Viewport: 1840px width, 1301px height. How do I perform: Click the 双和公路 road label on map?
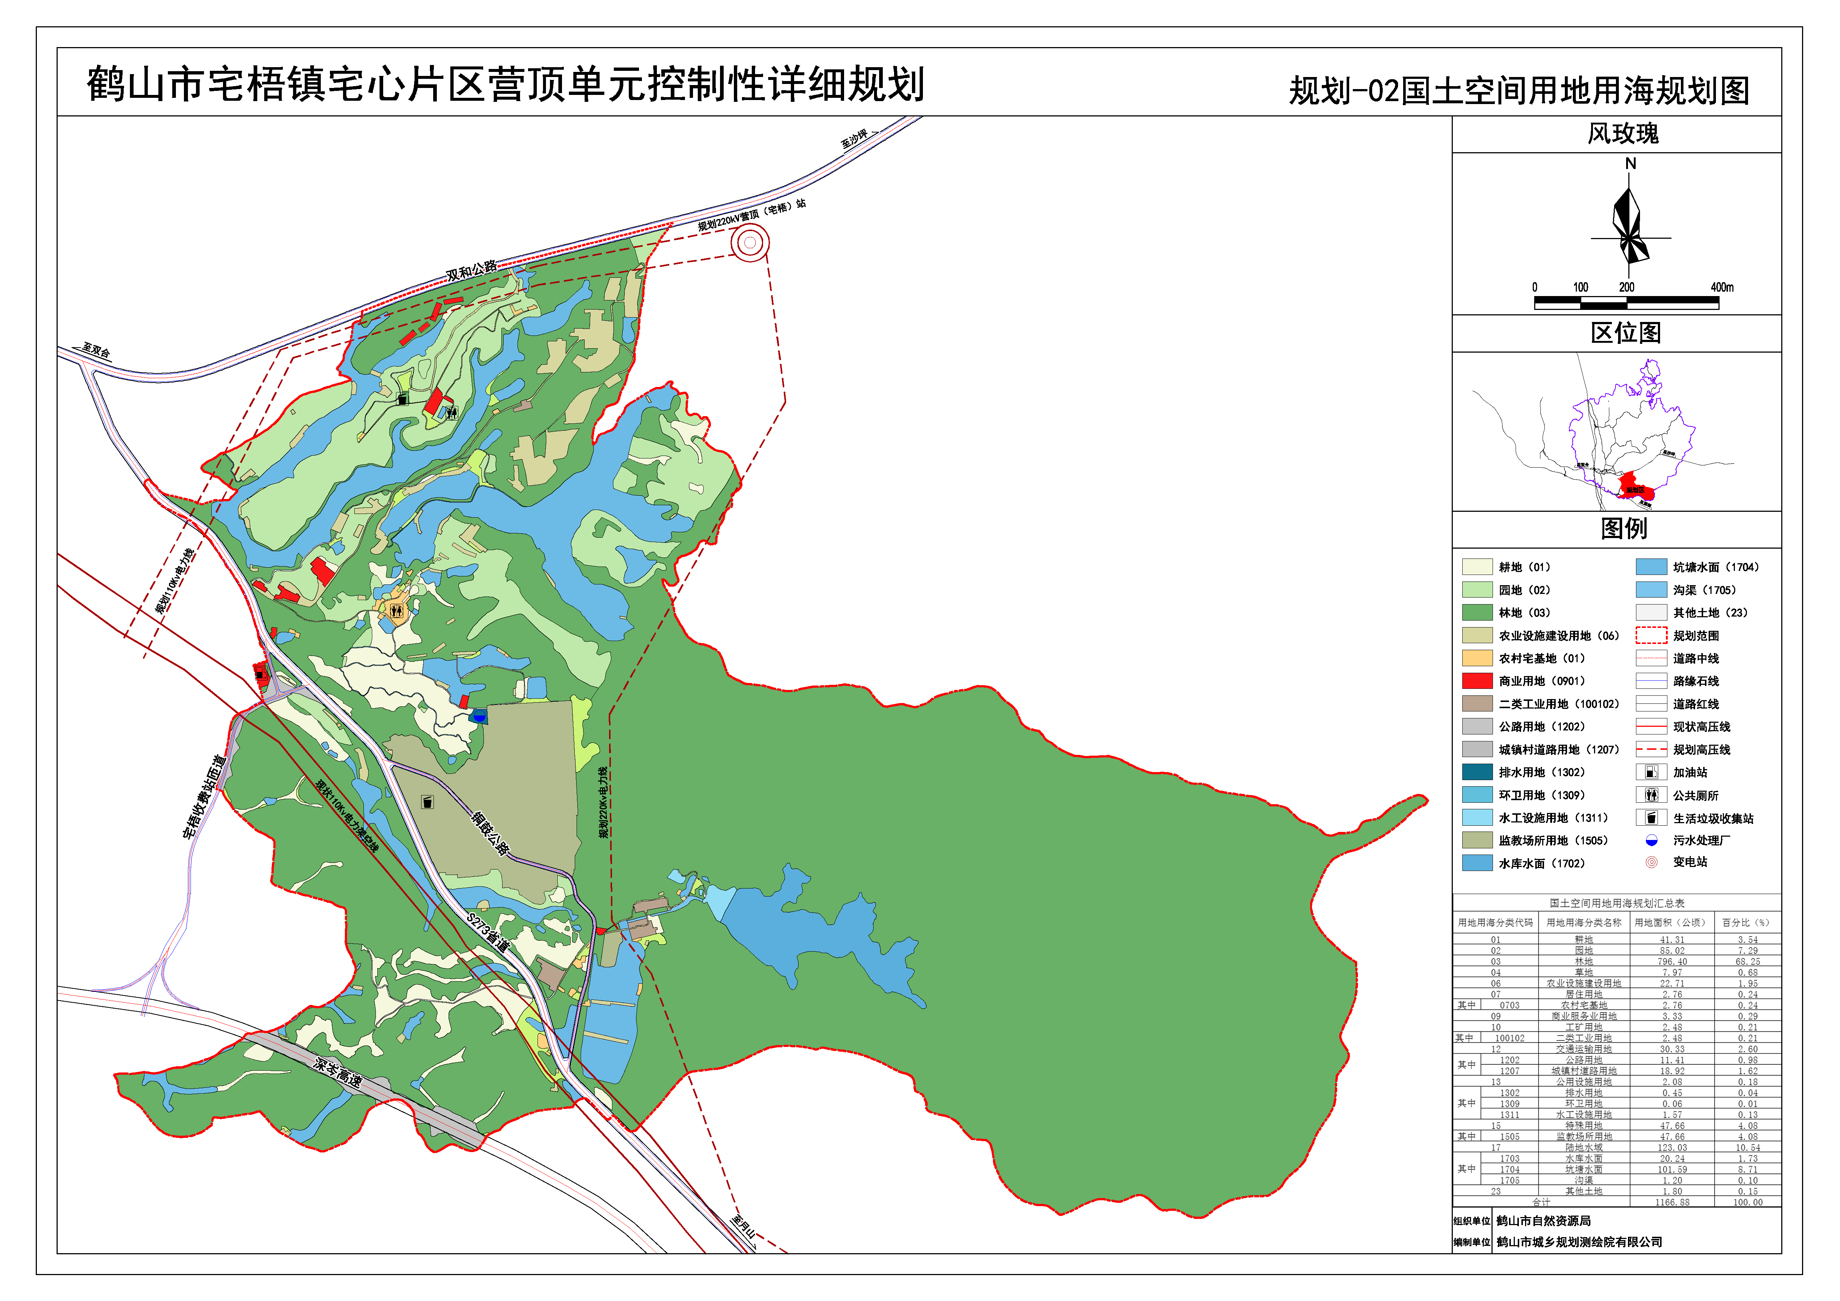471,272
